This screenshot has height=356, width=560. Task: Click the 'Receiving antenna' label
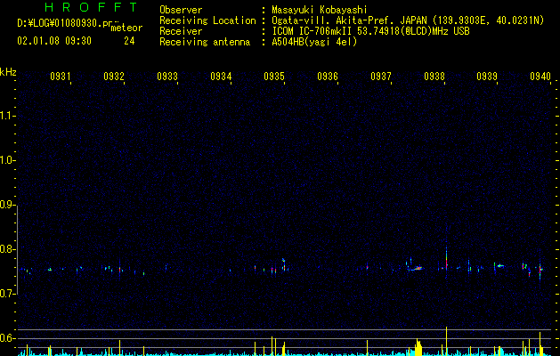tap(205, 42)
